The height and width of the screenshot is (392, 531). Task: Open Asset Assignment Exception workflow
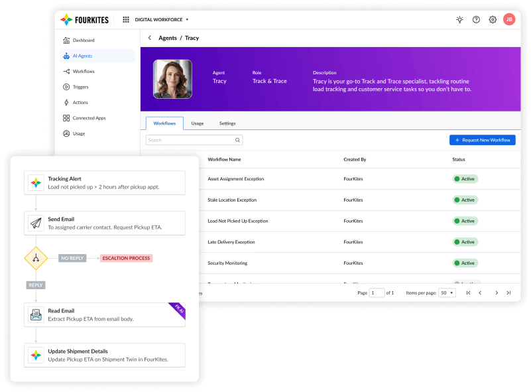point(236,179)
